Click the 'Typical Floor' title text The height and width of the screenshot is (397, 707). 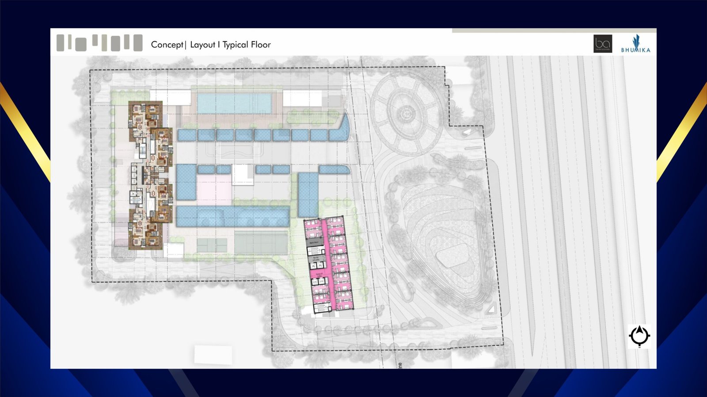[247, 45]
